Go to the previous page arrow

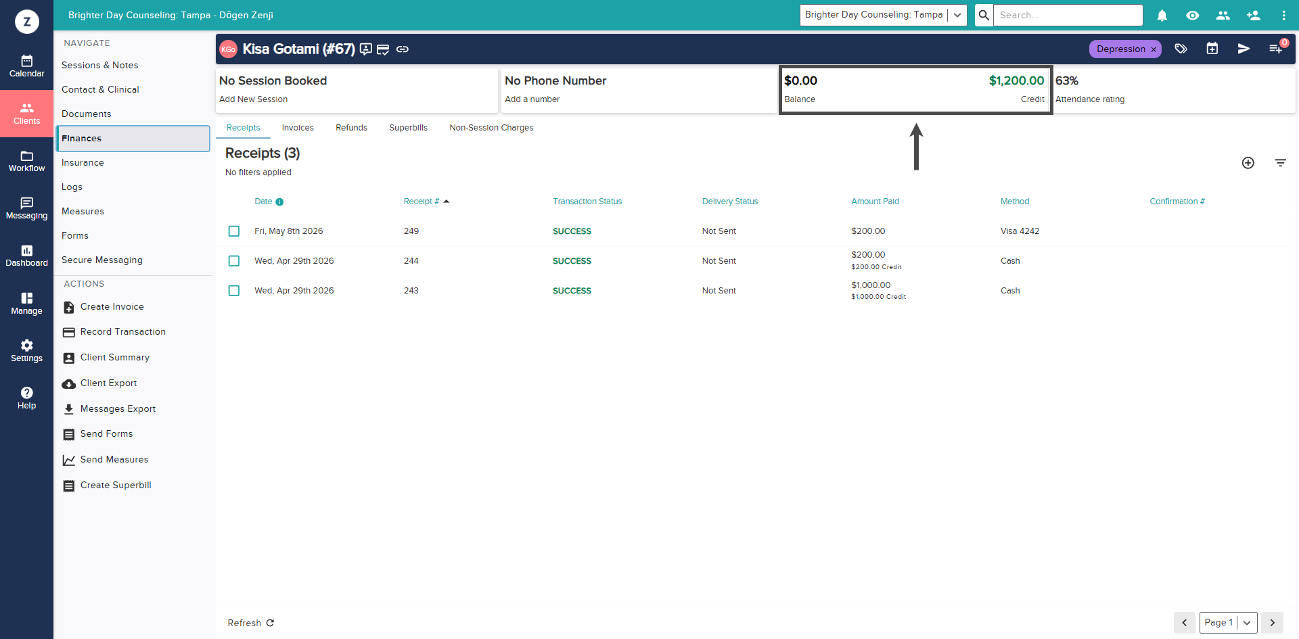click(x=1184, y=623)
